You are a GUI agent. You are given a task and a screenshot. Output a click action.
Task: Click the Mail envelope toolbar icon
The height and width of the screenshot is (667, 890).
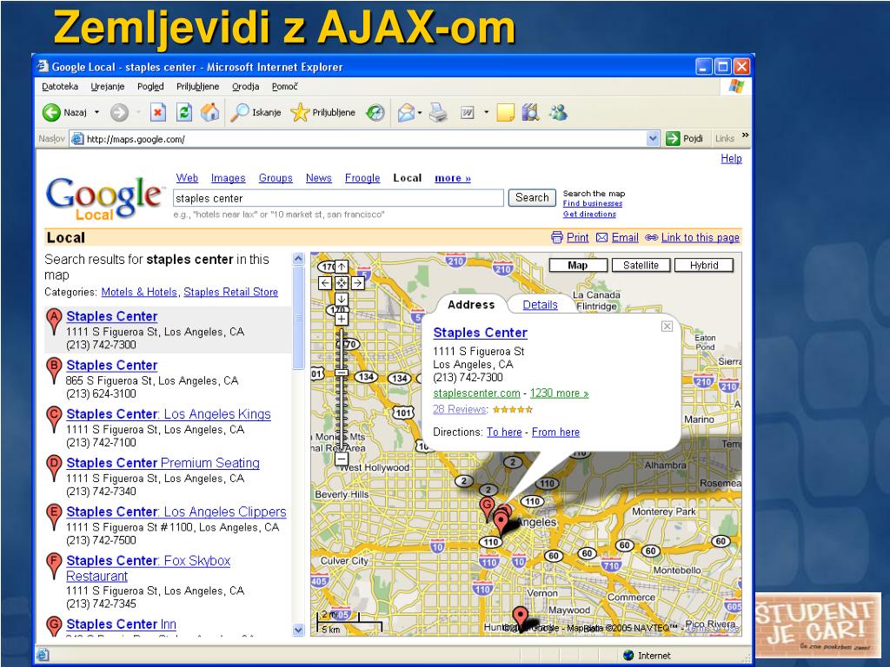pos(406,112)
